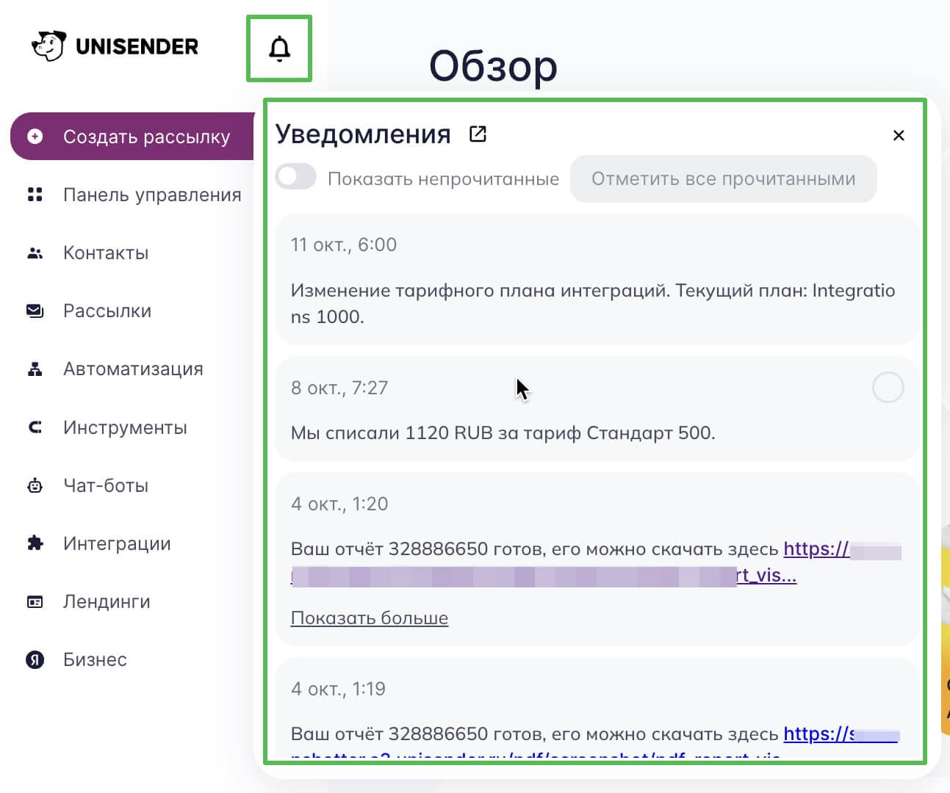Click the 4 окт., 1:19 timestamp
The width and height of the screenshot is (950, 793).
point(338,689)
